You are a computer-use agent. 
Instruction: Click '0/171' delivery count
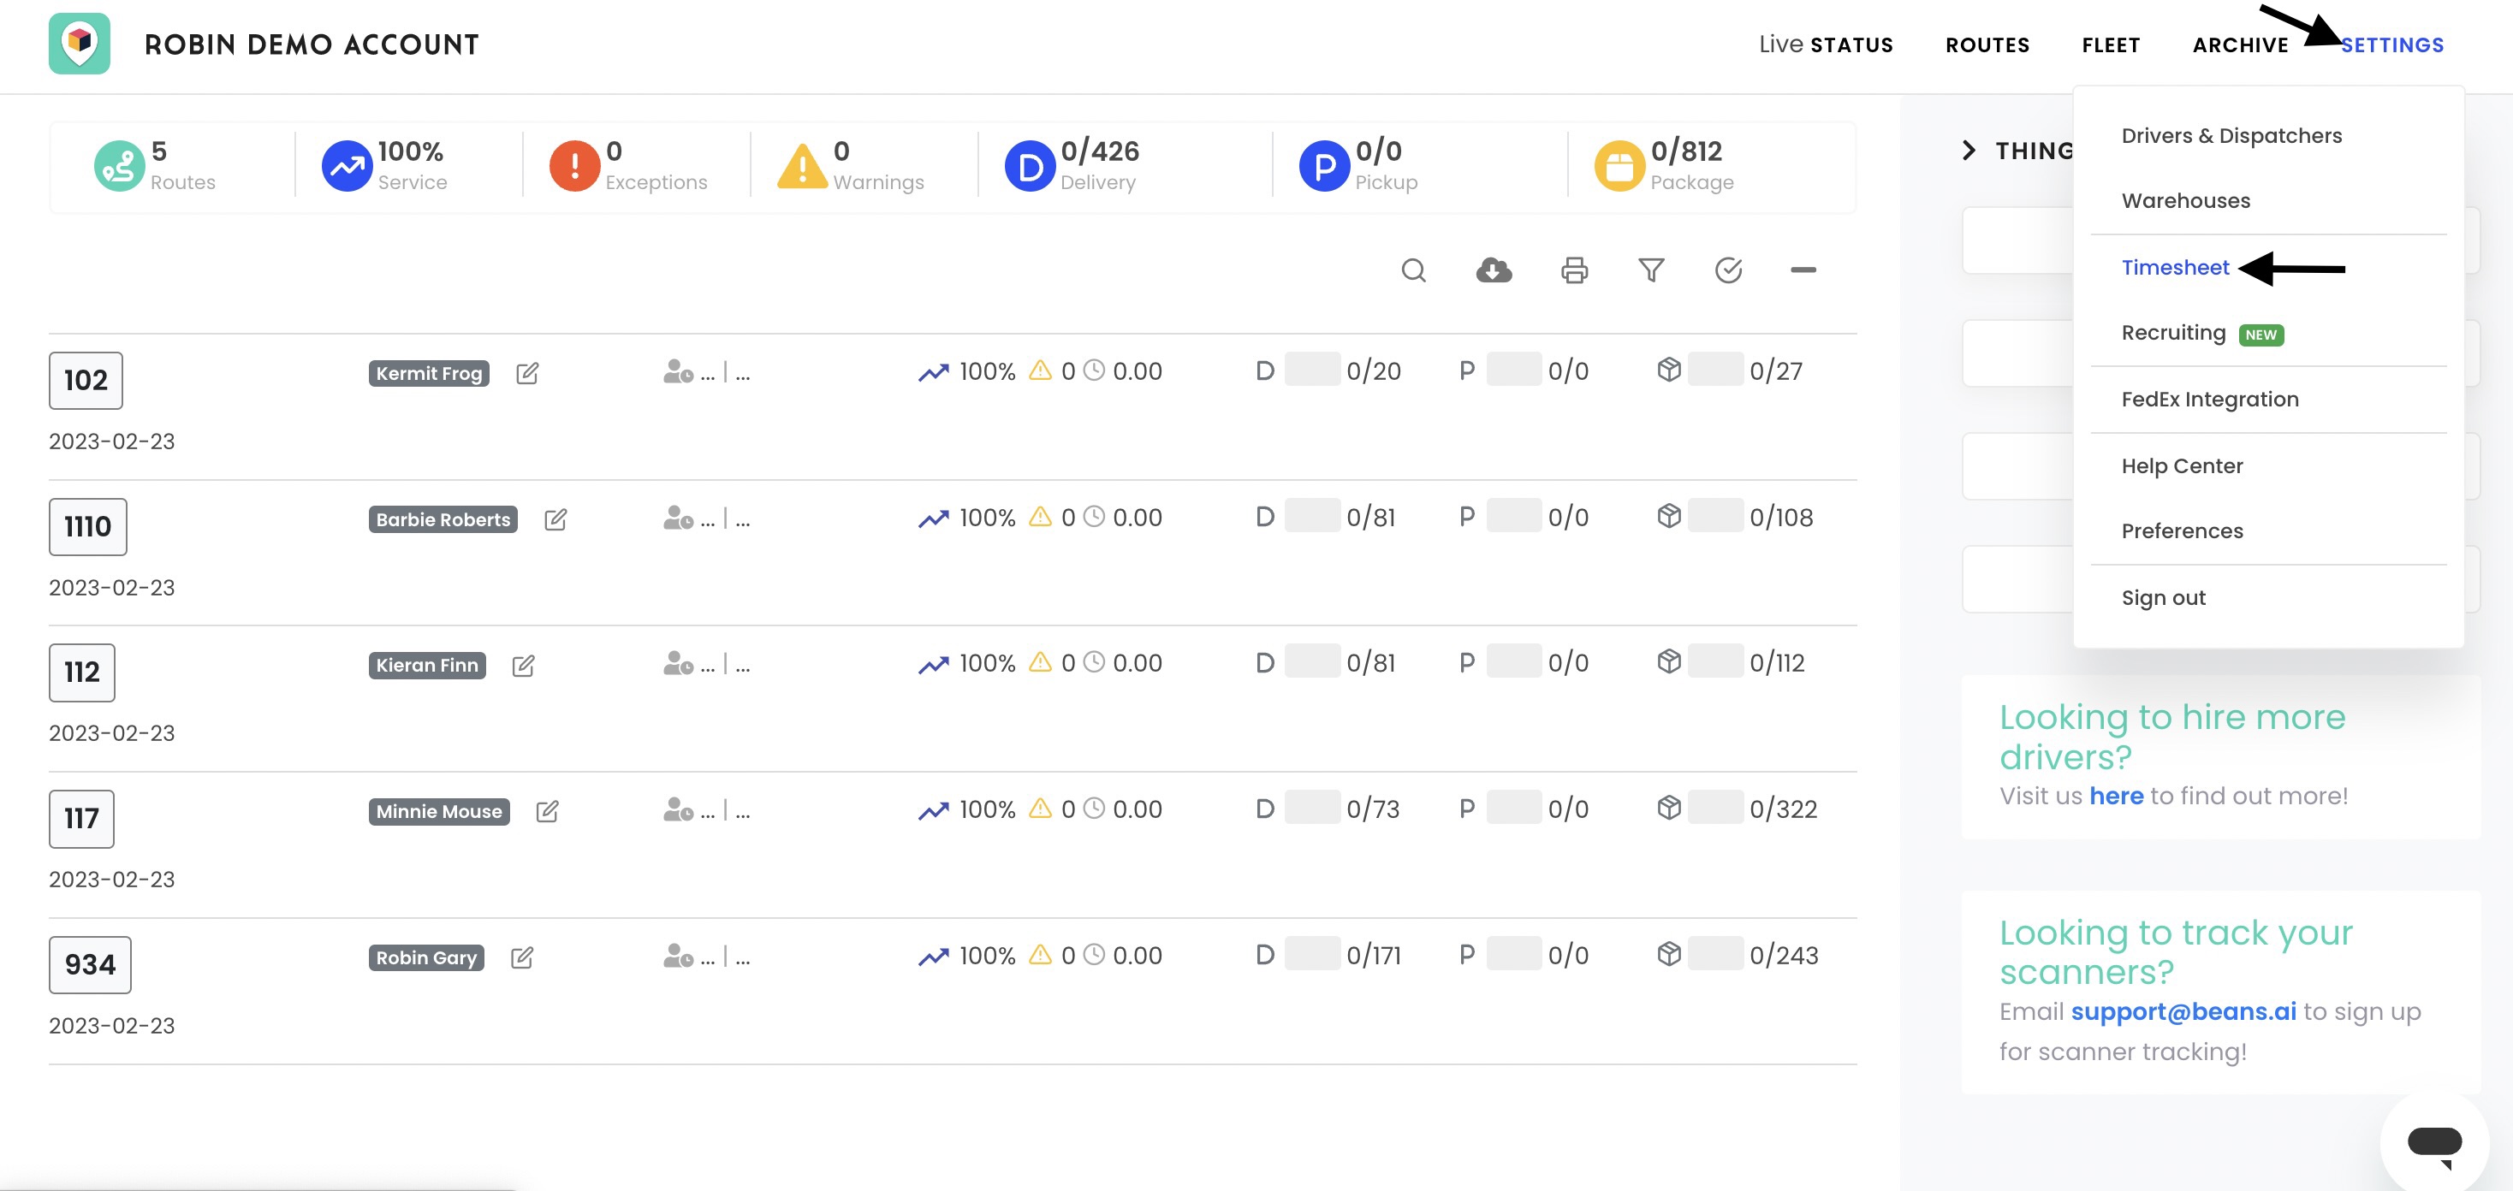[1374, 955]
